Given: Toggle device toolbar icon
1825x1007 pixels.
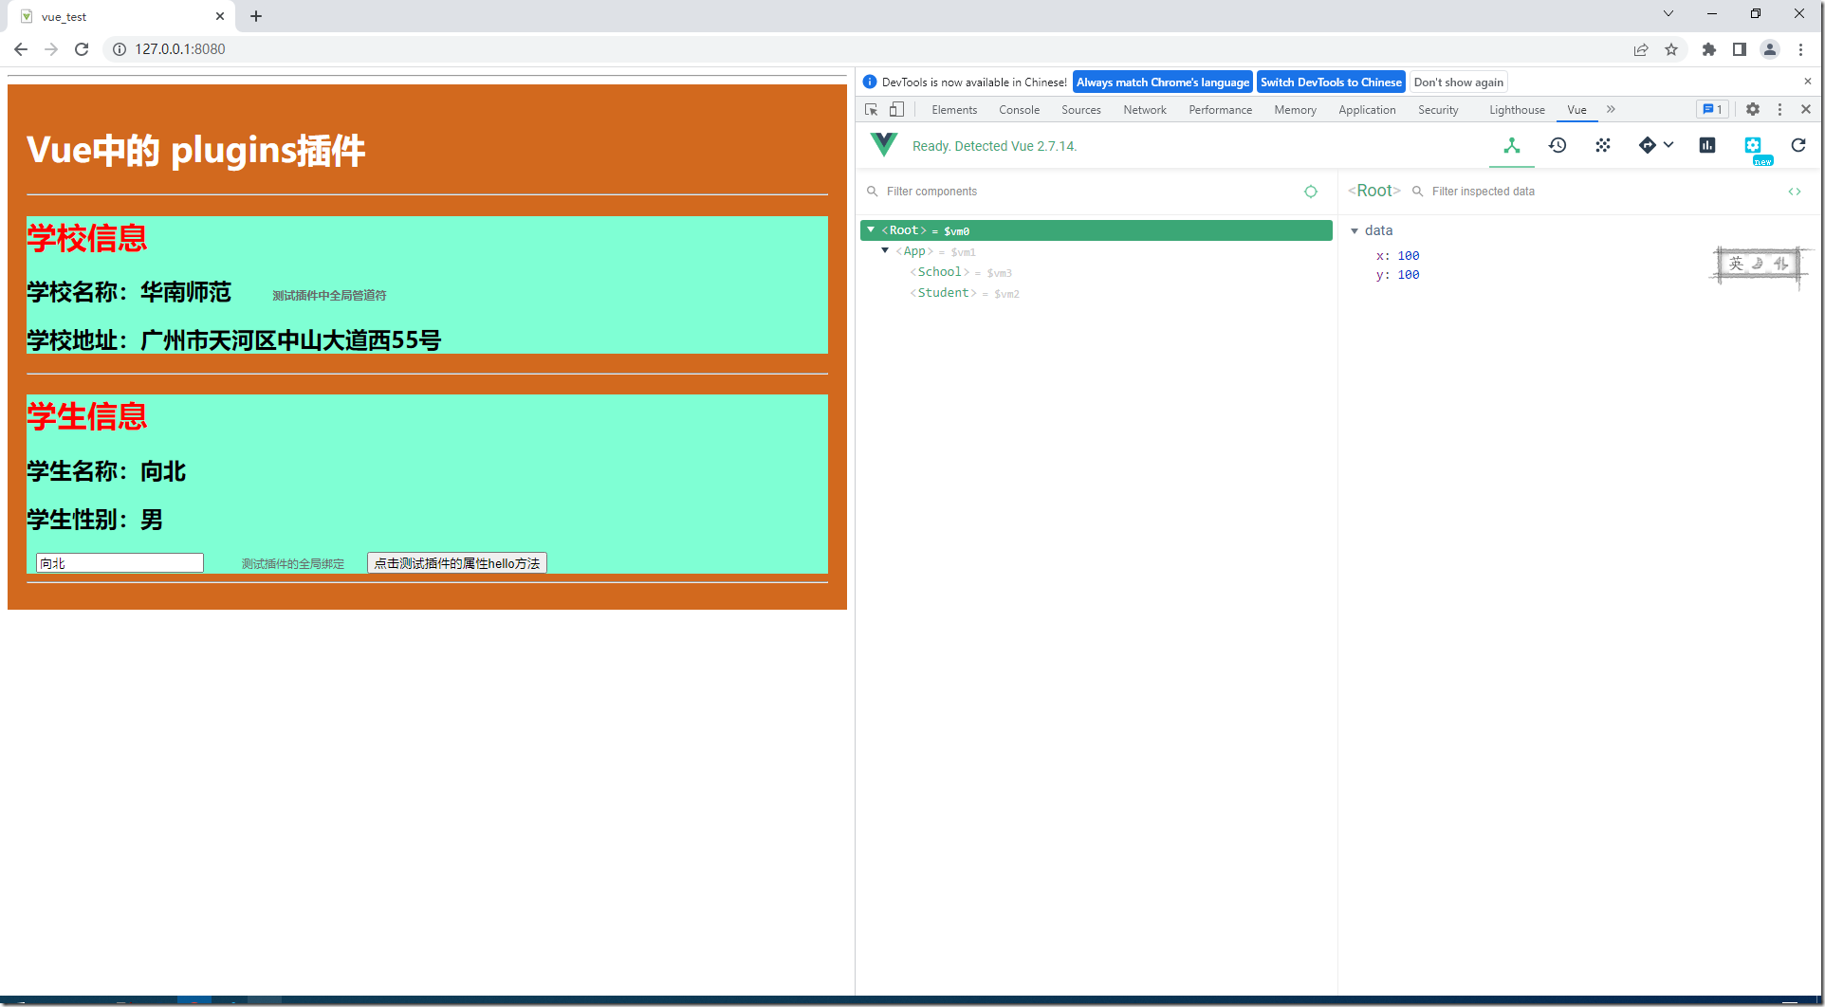Looking at the screenshot, I should [896, 110].
